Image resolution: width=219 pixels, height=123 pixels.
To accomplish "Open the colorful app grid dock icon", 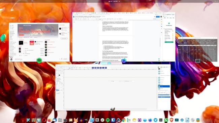I will 33,120.
